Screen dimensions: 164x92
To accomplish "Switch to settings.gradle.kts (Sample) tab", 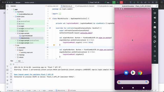I will click(85, 6).
